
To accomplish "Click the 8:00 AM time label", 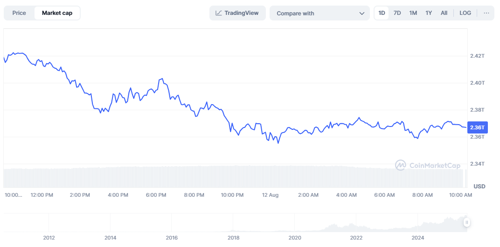I will 422,195.
